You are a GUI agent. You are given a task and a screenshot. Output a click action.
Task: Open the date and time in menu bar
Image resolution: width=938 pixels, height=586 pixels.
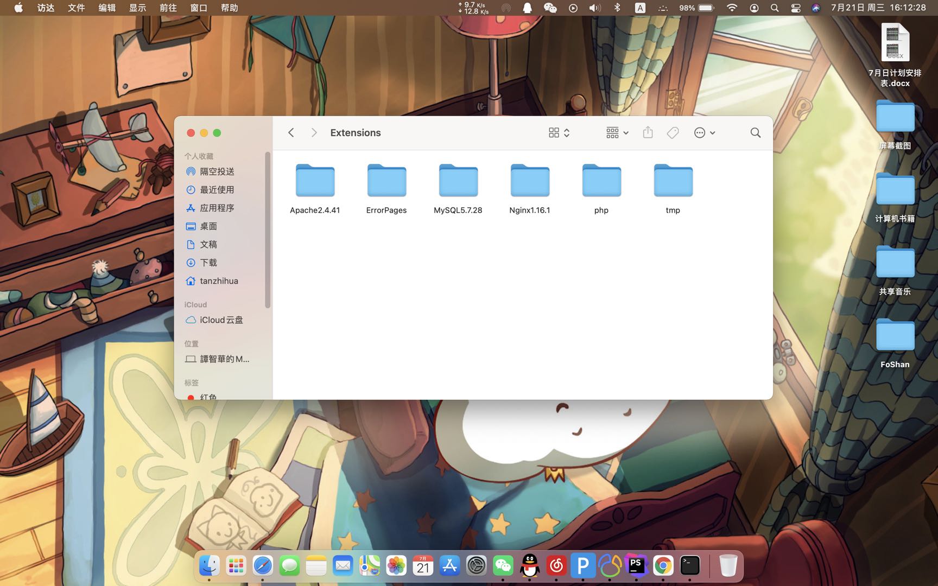878,8
